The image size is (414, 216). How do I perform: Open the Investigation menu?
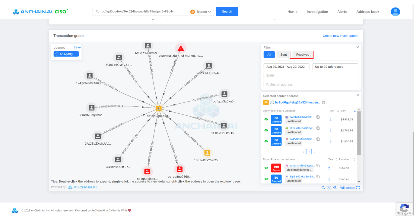pyautogui.click(x=317, y=12)
